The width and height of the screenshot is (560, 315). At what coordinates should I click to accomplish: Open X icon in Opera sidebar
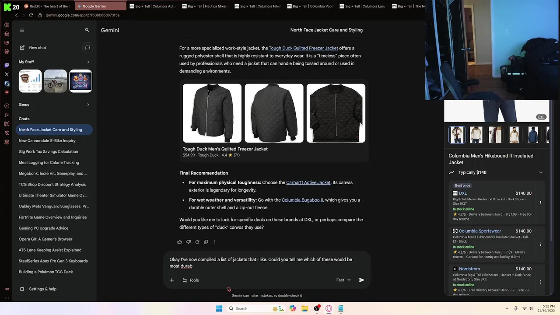[7, 74]
